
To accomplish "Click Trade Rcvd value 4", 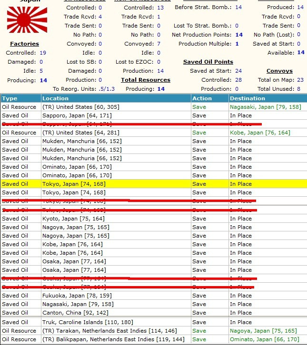I will pyautogui.click(x=100, y=17).
